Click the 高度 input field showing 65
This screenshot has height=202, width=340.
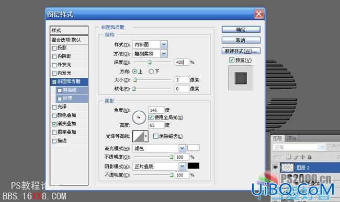pyautogui.click(x=156, y=125)
